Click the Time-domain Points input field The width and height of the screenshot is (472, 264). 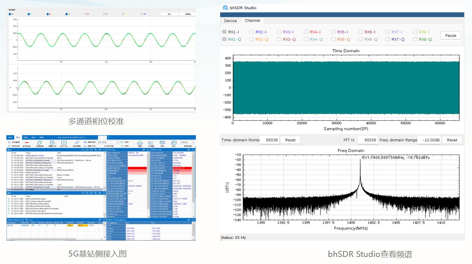click(x=269, y=140)
